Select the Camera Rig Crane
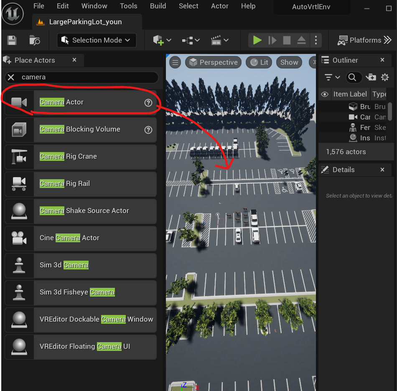The width and height of the screenshot is (397, 391). point(79,157)
